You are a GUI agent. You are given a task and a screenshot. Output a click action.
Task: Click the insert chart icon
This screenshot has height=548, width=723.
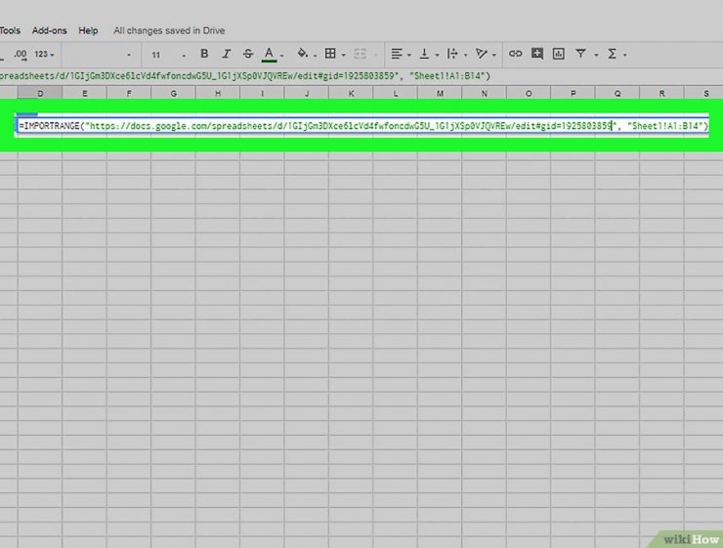(x=559, y=54)
